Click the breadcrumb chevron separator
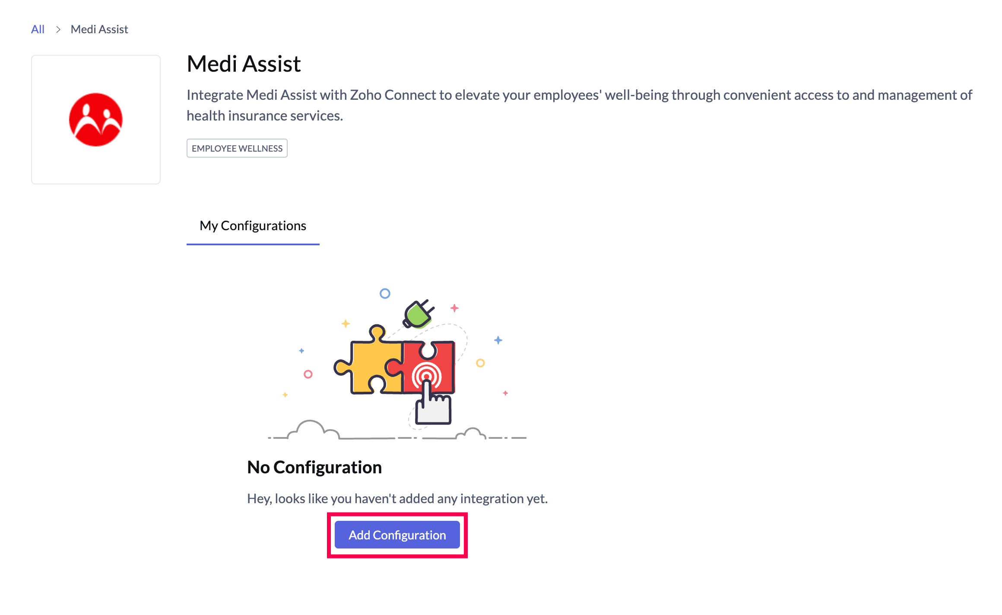1002x615 pixels. (x=58, y=29)
